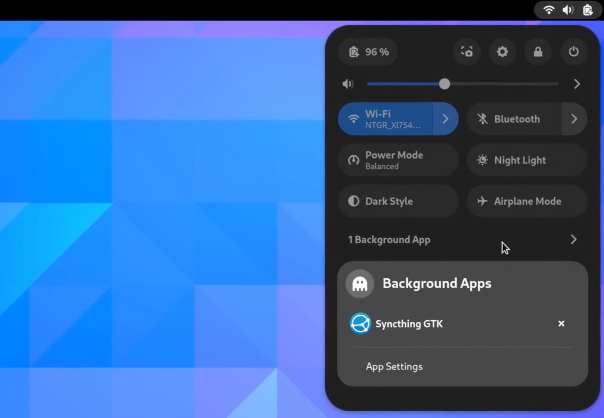Enable Bluetooth
Viewport: 604px width, 418px height.
pyautogui.click(x=512, y=119)
